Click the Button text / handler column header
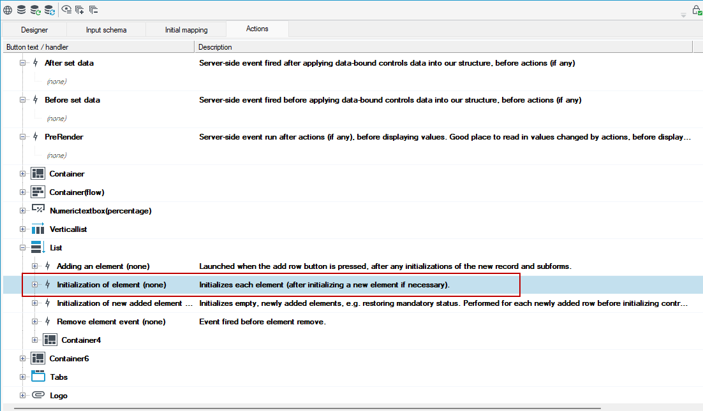The image size is (703, 411). 99,47
